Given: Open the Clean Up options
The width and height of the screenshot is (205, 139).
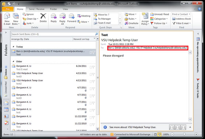Looking at the screenshot, I should point(30,19).
